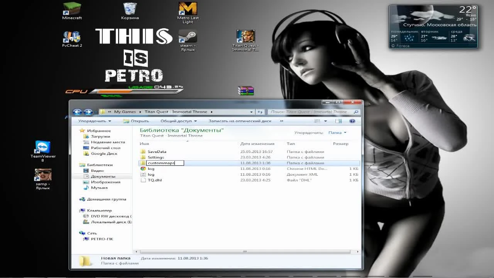
Task: Click the refresh button beside the address bar
Action: 260,112
